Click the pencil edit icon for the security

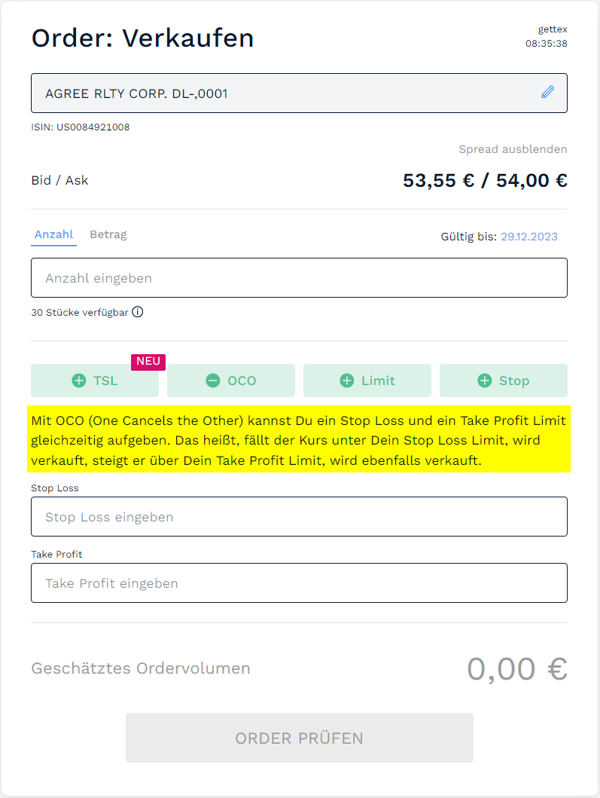[x=547, y=93]
